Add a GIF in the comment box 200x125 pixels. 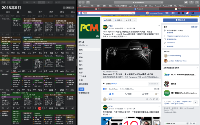click(x=154, y=99)
